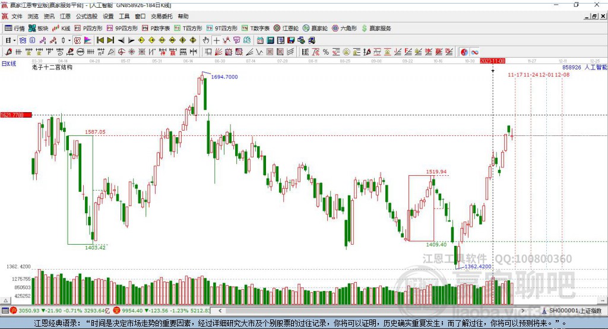Open the P四方形 square tool

click(x=88, y=29)
